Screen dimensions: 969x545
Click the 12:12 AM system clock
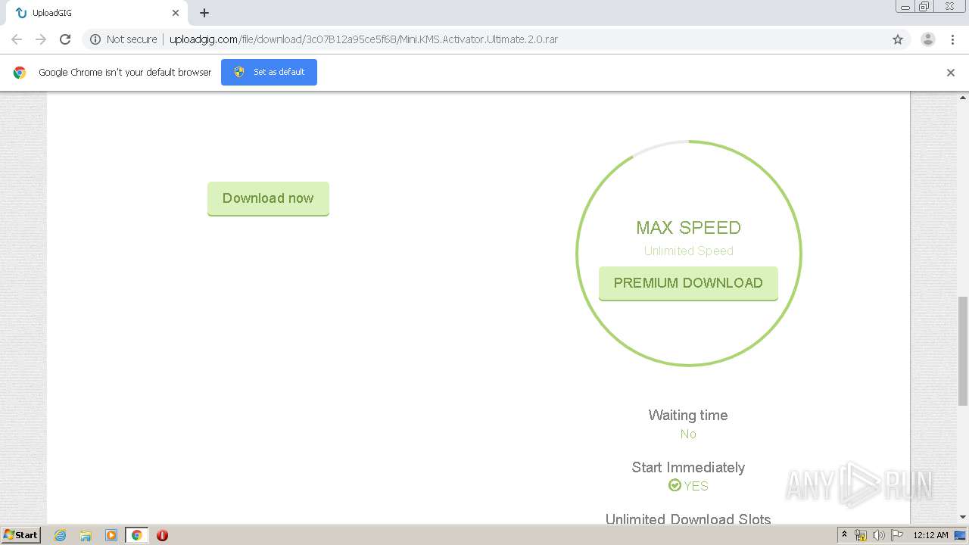coord(930,535)
